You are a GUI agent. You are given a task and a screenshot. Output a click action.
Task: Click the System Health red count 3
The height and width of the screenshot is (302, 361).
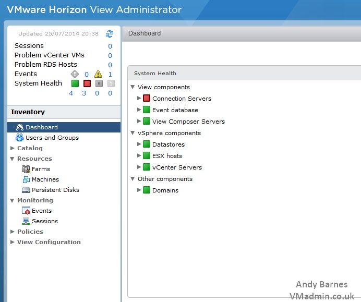(84, 93)
